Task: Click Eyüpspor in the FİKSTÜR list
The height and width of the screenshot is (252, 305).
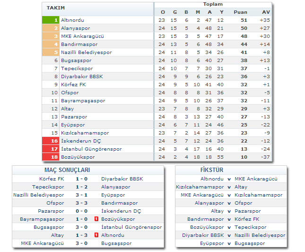Action: 212,243
